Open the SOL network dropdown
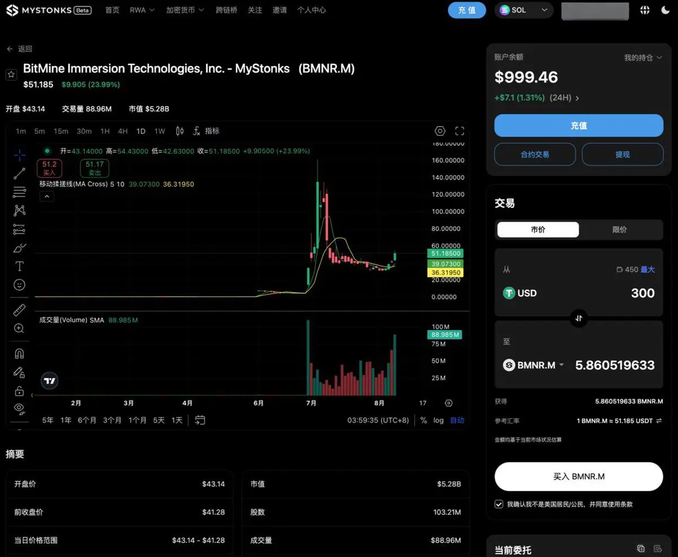 (x=524, y=10)
